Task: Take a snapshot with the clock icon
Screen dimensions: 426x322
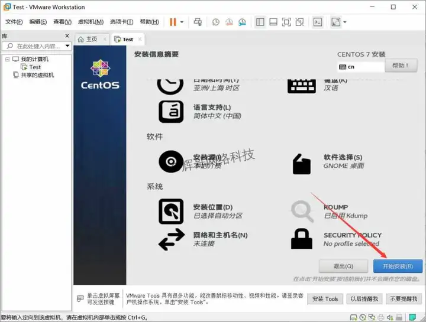Action: click(216, 22)
